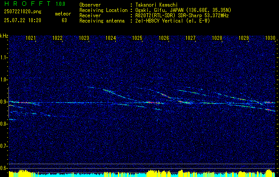Click the 0.8 kHz frequency label
The height and width of the screenshot is (177, 279).
coord(4,124)
